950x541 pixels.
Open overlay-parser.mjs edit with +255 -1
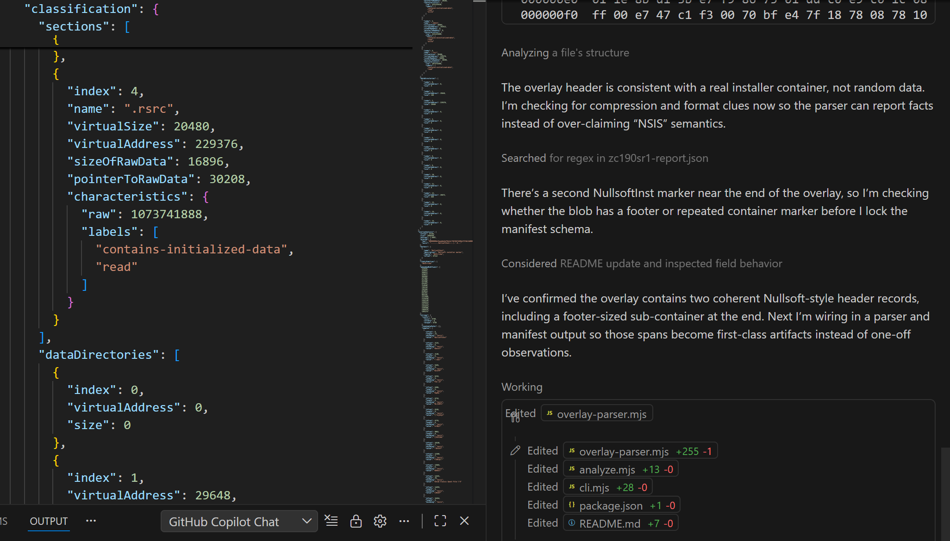point(640,451)
